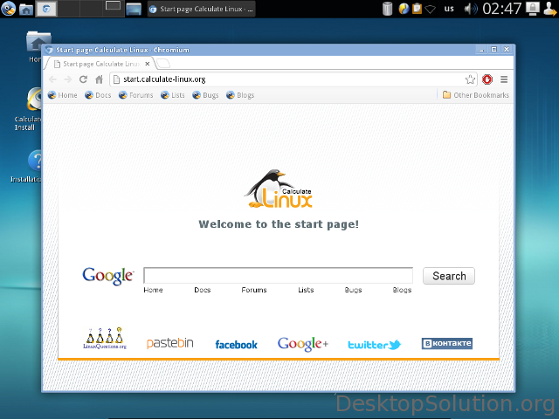Open the Forums bookmark in bookmarks bar
The image size is (559, 419).
click(136, 95)
